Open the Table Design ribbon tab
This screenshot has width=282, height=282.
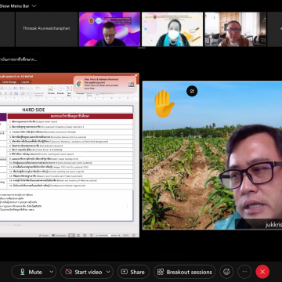[x=9, y=81]
